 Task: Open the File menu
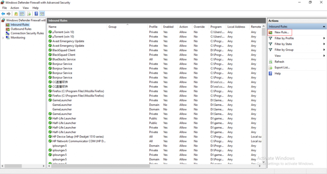pos(4,8)
